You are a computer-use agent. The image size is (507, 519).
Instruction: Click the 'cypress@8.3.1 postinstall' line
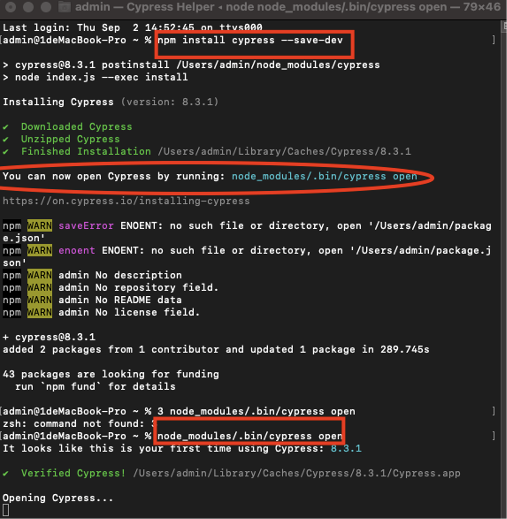point(191,65)
